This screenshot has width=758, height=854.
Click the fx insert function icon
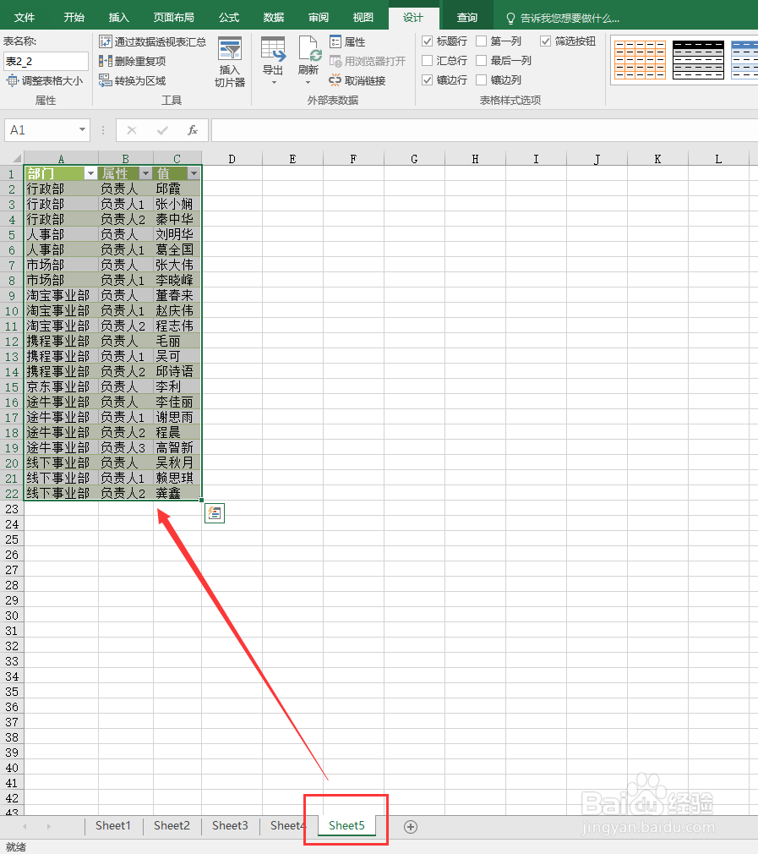click(192, 130)
